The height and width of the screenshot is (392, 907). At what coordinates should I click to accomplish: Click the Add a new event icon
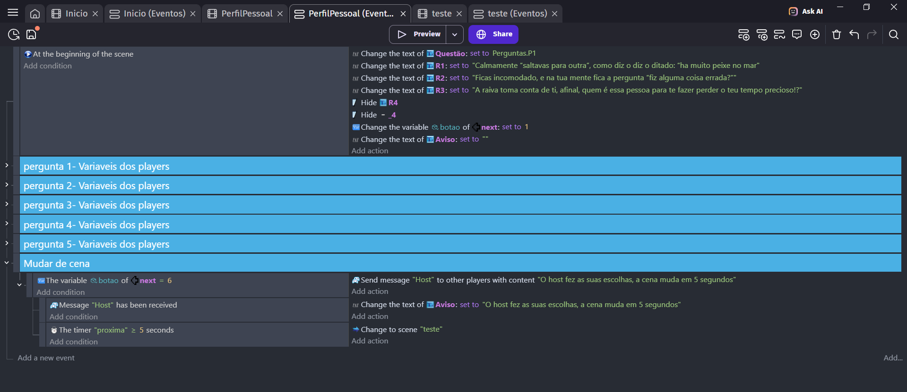743,34
